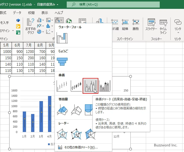
Task: Expand the My Add-ins (アドイン) dropdown arrow
Action: tap(13, 31)
